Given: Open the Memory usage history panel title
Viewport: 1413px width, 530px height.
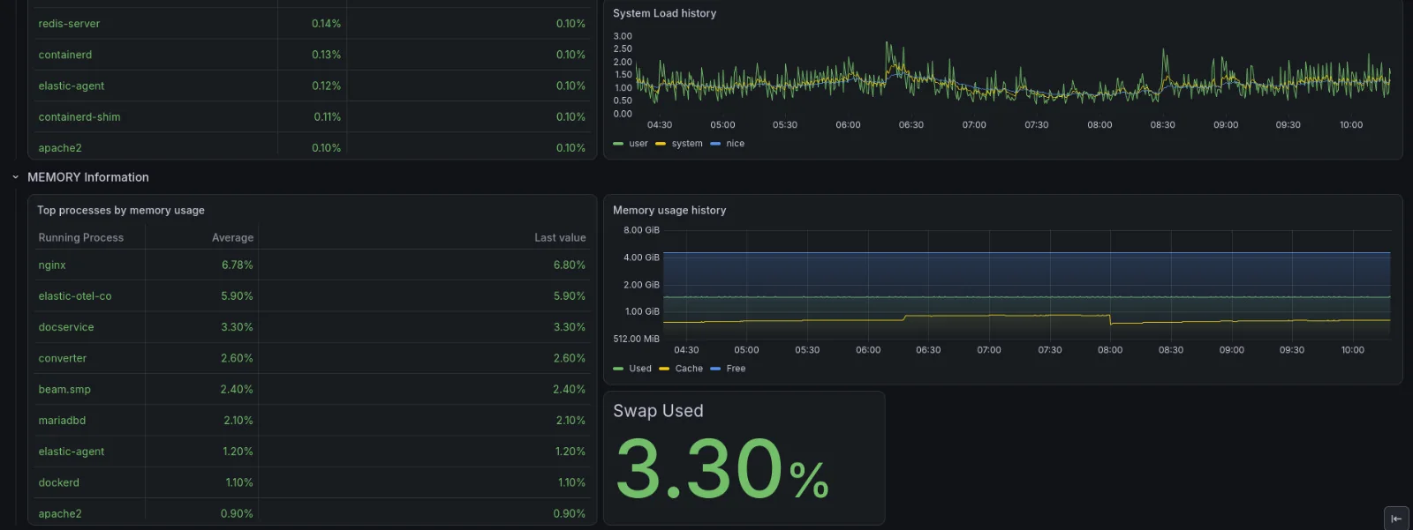Looking at the screenshot, I should pyautogui.click(x=669, y=210).
